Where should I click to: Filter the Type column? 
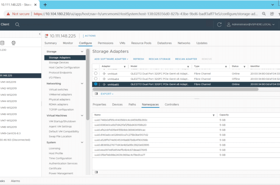(x=226, y=67)
